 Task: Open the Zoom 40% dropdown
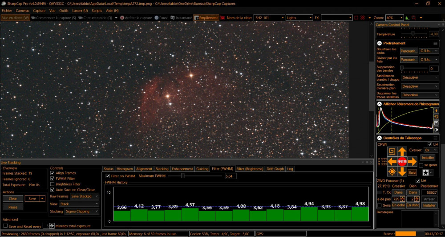[394, 18]
